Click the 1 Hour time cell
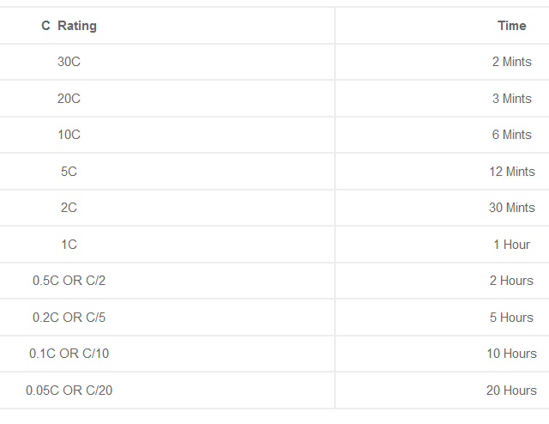The width and height of the screenshot is (549, 424). click(x=511, y=245)
